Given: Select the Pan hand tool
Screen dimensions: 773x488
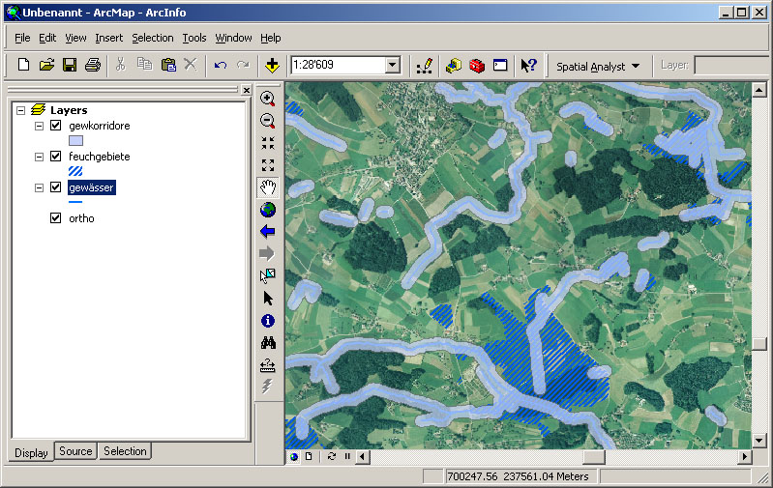Looking at the screenshot, I should point(268,187).
